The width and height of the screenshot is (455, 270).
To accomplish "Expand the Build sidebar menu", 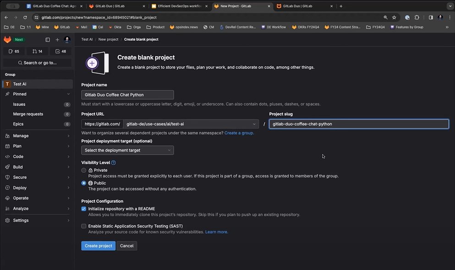I will tap(38, 167).
